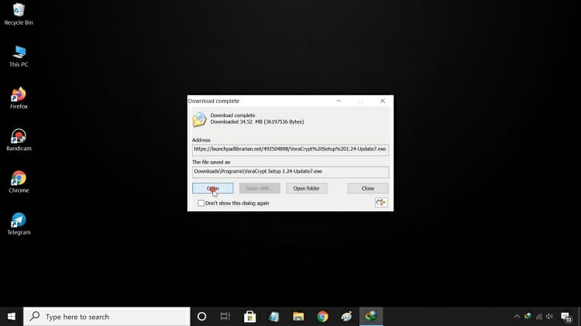Click the Windows Start button

pos(12,317)
